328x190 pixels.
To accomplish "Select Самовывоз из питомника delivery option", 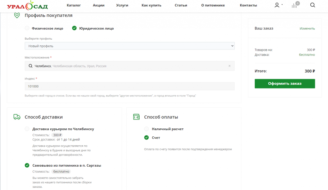I will [27, 165].
